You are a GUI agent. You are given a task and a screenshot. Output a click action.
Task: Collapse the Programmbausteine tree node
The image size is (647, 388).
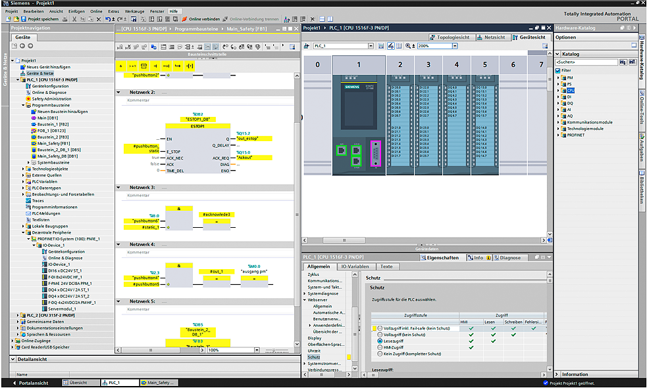pos(24,105)
